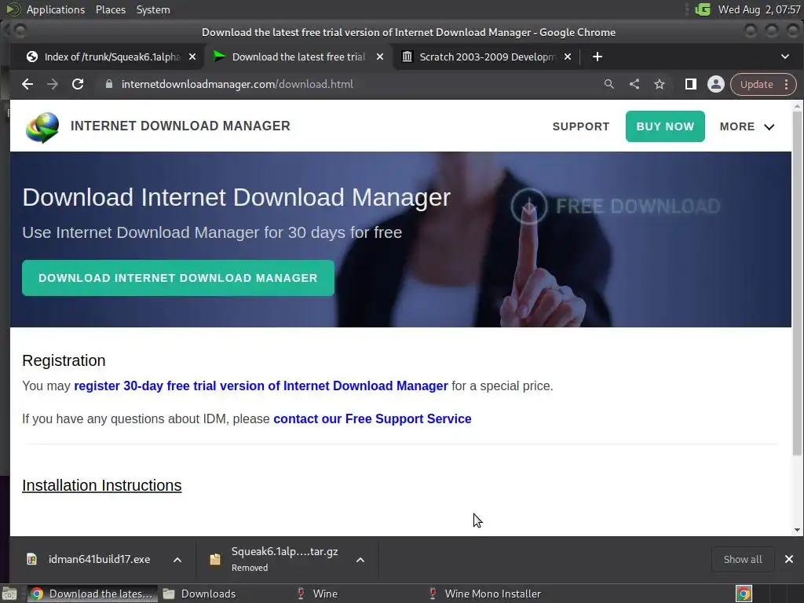The height and width of the screenshot is (603, 804).
Task: Open the address bar search magnifier icon
Action: [608, 84]
